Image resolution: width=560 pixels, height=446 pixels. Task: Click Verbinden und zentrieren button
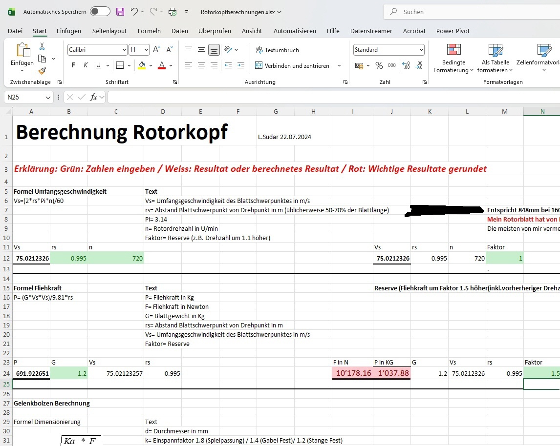tap(292, 65)
